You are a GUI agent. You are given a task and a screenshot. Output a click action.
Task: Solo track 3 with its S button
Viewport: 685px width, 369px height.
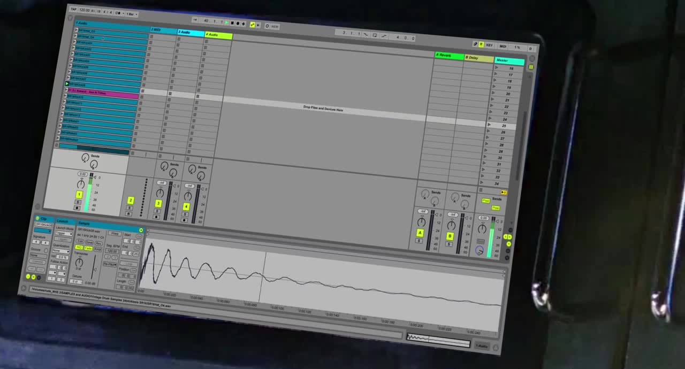(157, 211)
